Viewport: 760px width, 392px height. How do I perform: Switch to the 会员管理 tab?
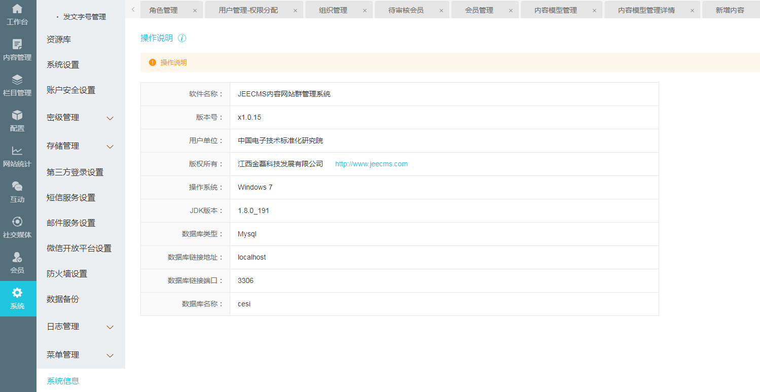[x=479, y=10]
